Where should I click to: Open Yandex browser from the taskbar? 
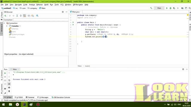click(17, 104)
